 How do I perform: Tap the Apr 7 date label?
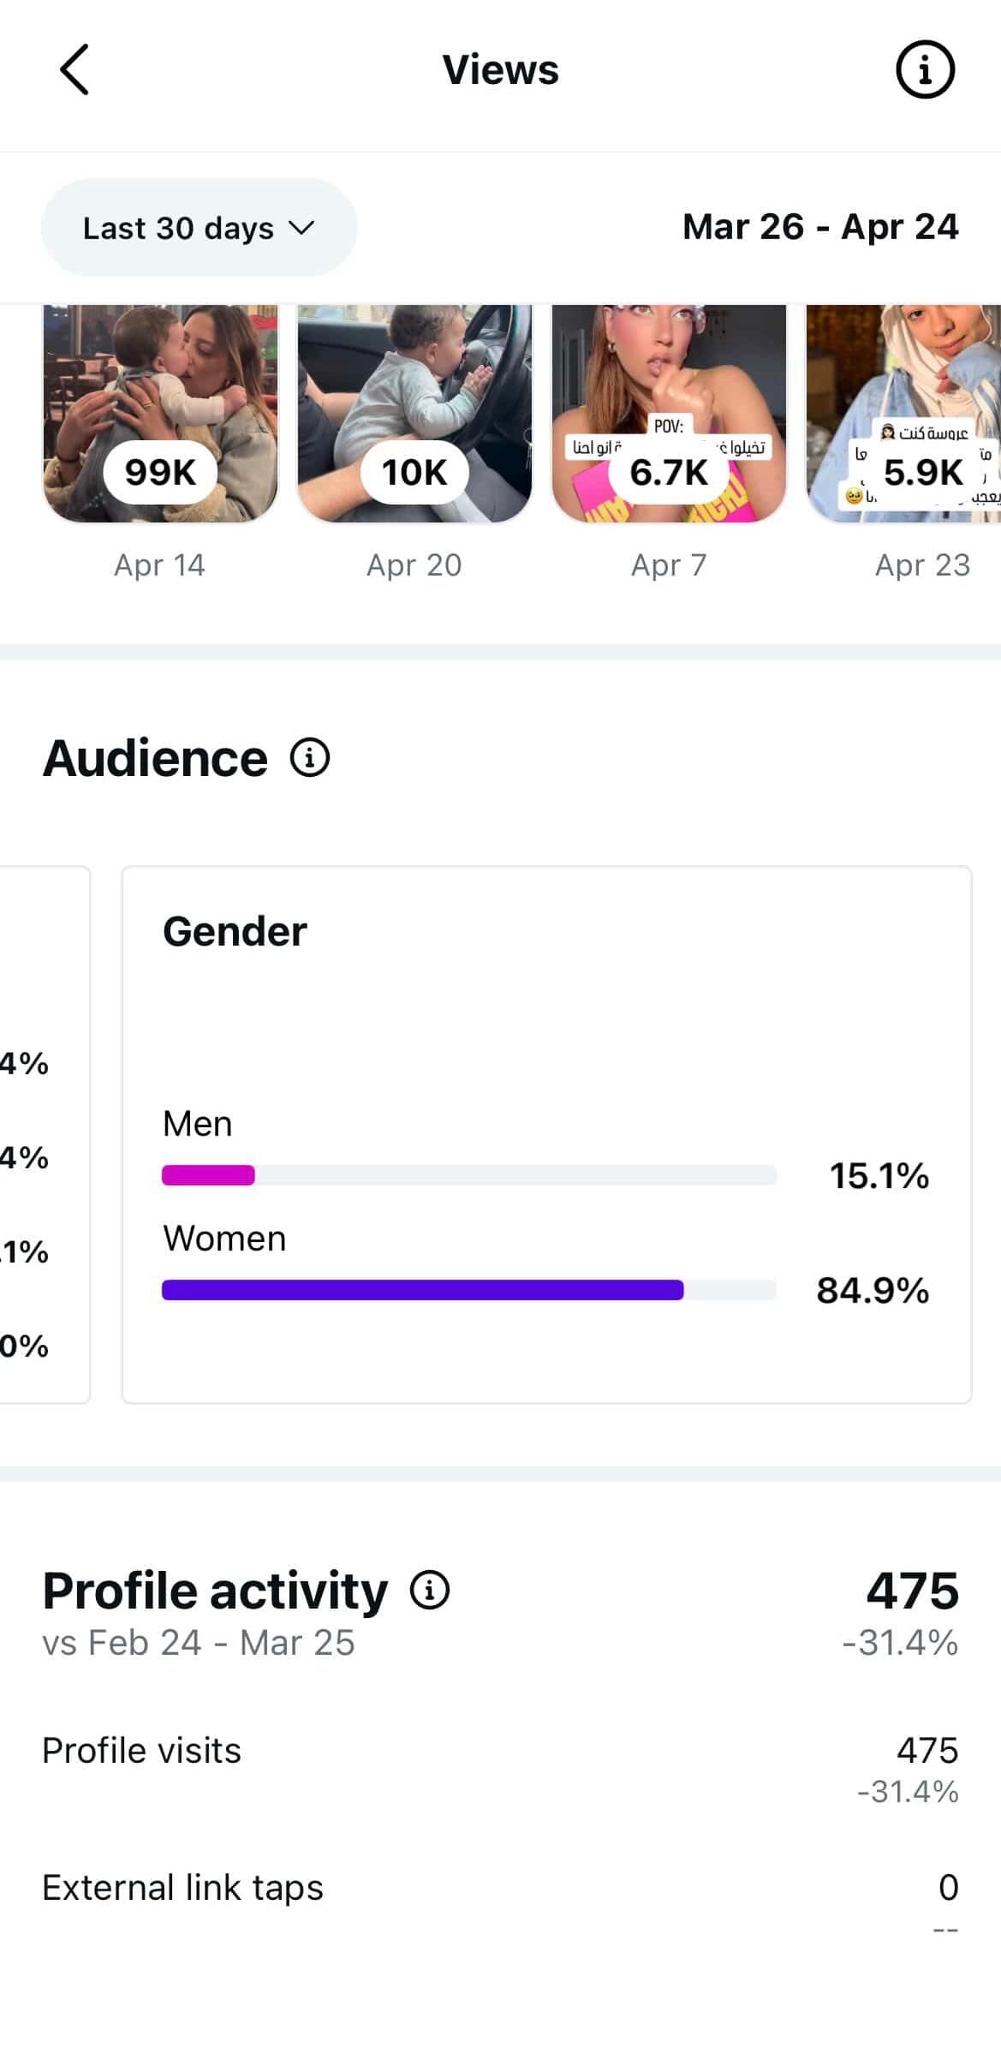coord(669,565)
